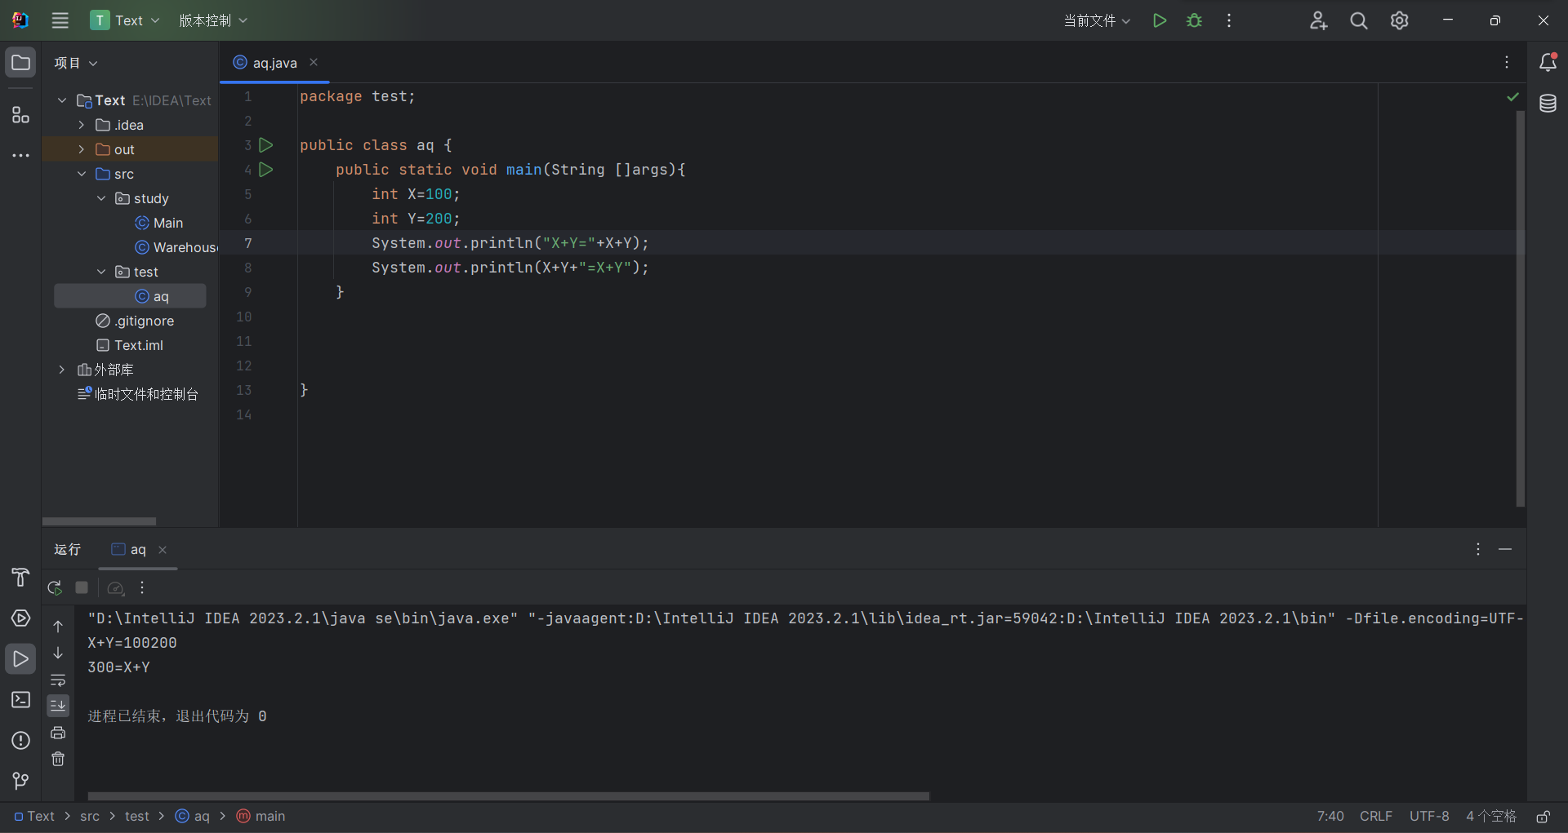
Task: Open the main hamburger menu
Action: point(60,20)
